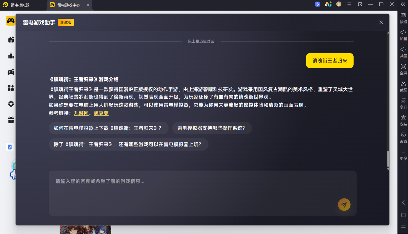Screen dimensions: 408x234
Task: Click the yellow gamepad logo in left sidebar
Action: tap(11, 21)
